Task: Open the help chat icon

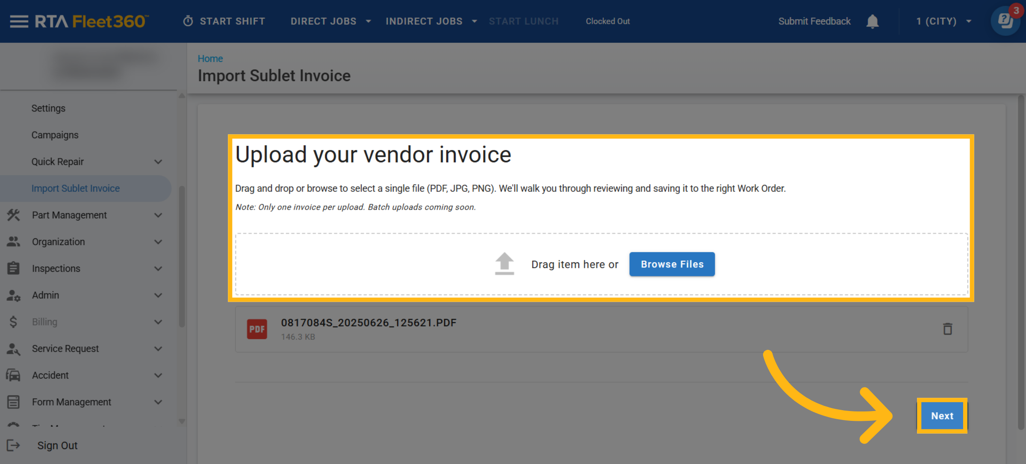Action: click(x=1005, y=21)
